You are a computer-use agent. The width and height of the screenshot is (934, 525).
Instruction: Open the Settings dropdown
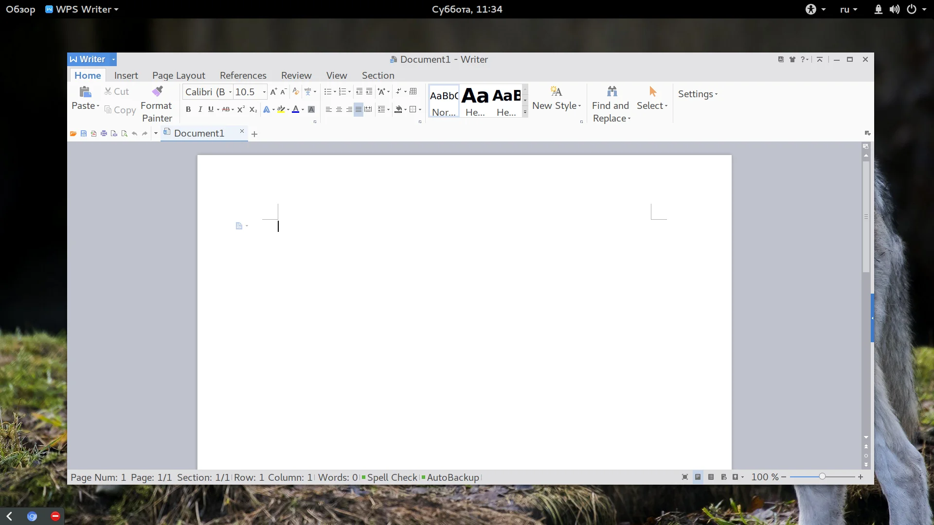[x=698, y=94]
